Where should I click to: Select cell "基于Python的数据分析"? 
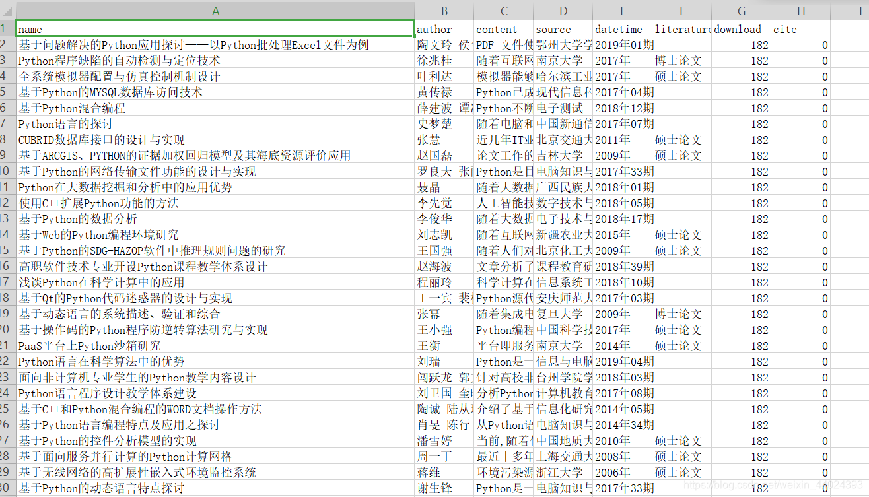tap(215, 219)
